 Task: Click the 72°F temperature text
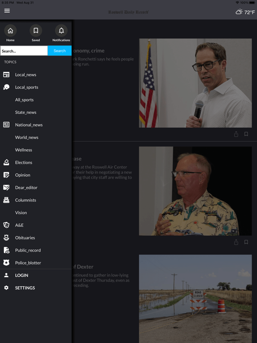249,12
